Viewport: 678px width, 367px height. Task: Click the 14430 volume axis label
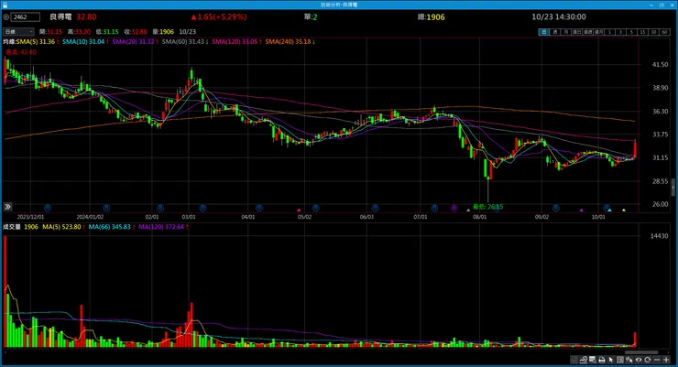(659, 236)
